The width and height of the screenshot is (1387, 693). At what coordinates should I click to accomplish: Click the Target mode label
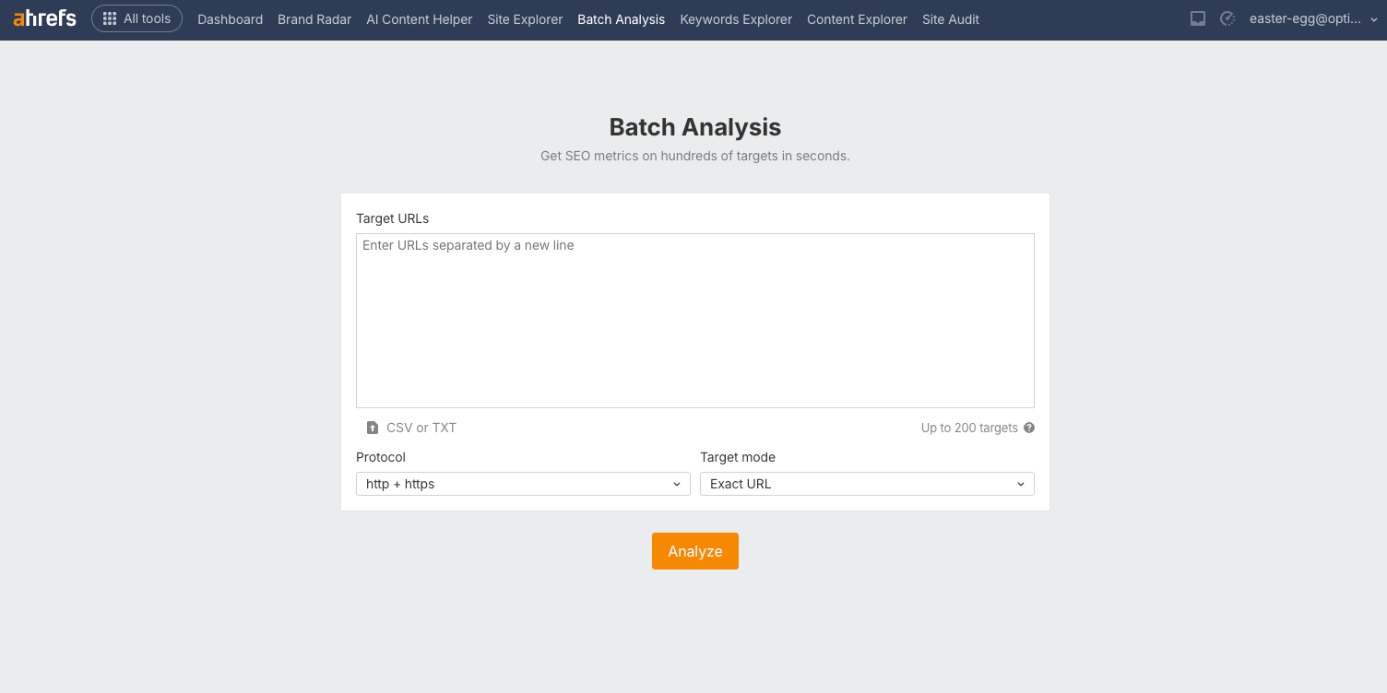tap(738, 457)
